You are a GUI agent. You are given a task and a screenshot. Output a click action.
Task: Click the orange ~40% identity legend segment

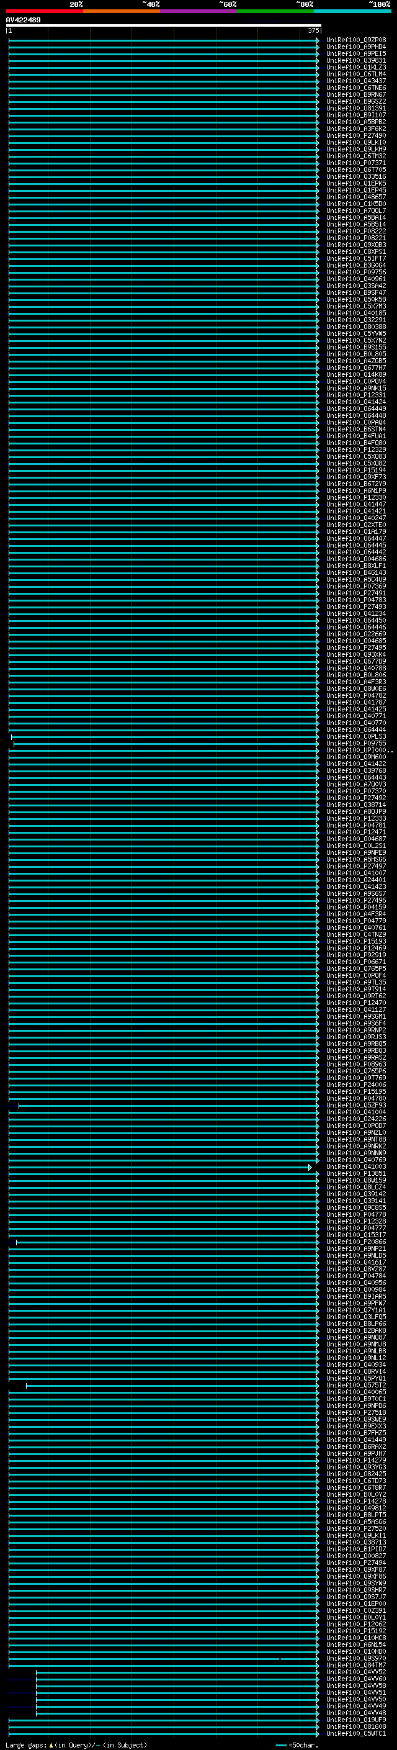tap(122, 11)
